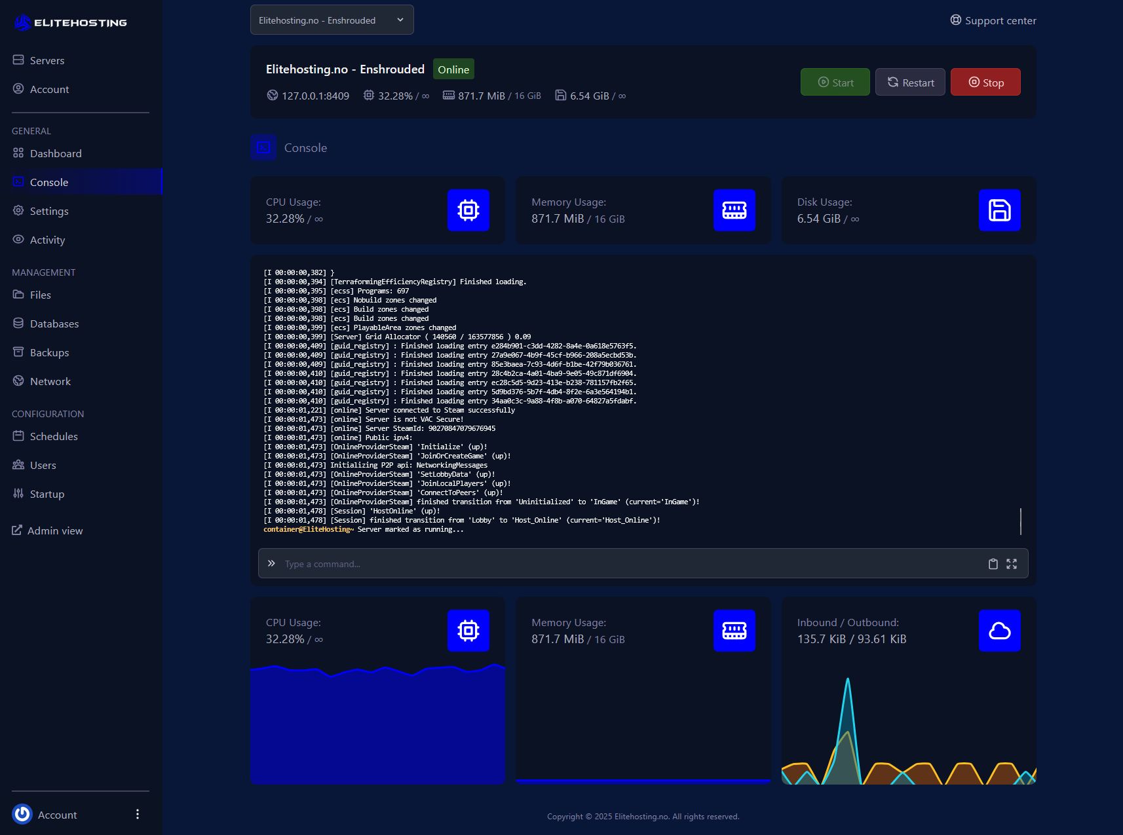
Task: Navigate to Schedules in Configuration
Action: 54,436
